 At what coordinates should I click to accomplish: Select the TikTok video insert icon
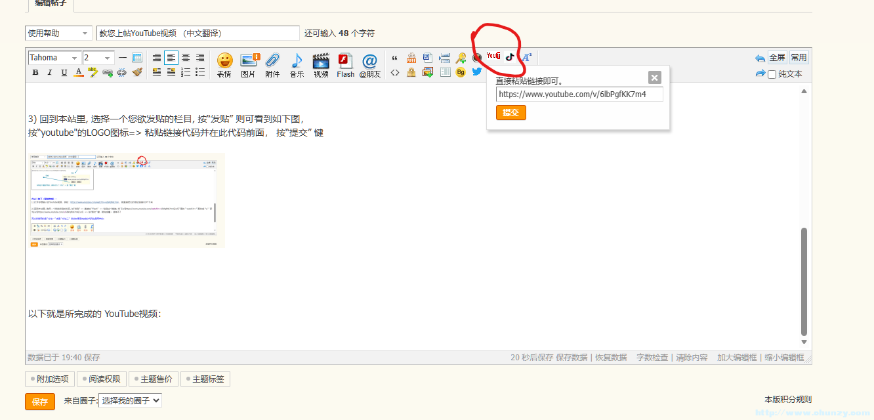click(x=510, y=58)
